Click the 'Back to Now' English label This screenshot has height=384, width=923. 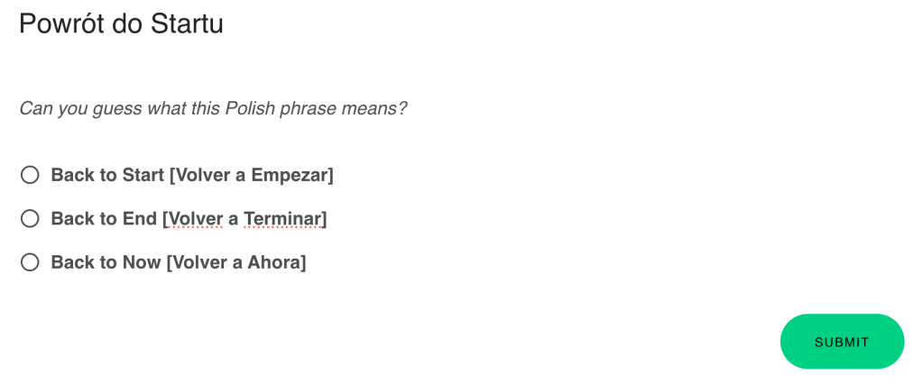[106, 262]
